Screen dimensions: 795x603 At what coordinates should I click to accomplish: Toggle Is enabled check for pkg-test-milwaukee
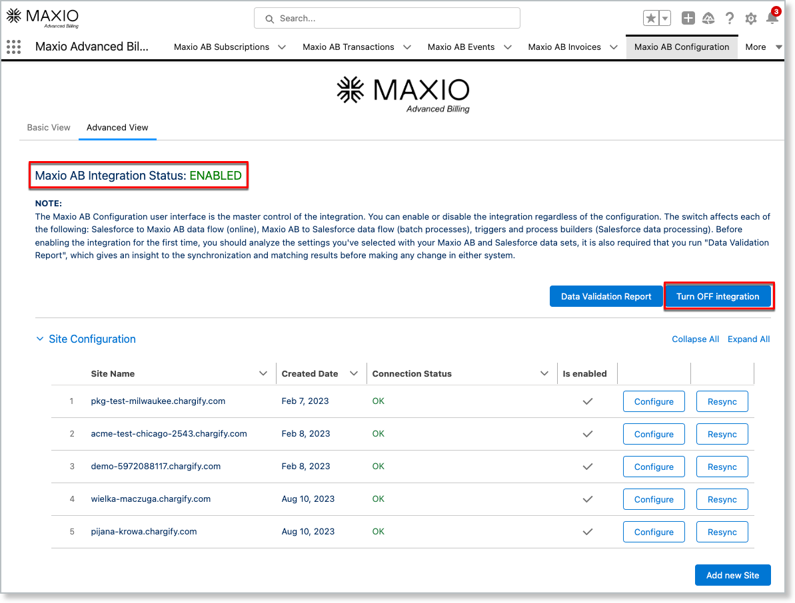point(587,401)
